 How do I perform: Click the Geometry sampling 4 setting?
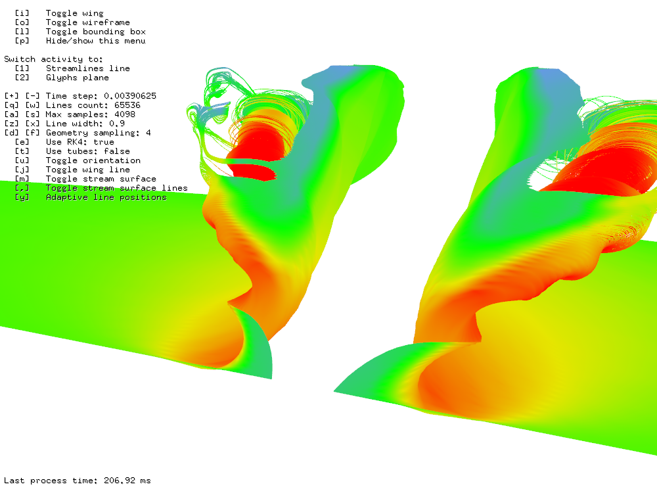[98, 133]
